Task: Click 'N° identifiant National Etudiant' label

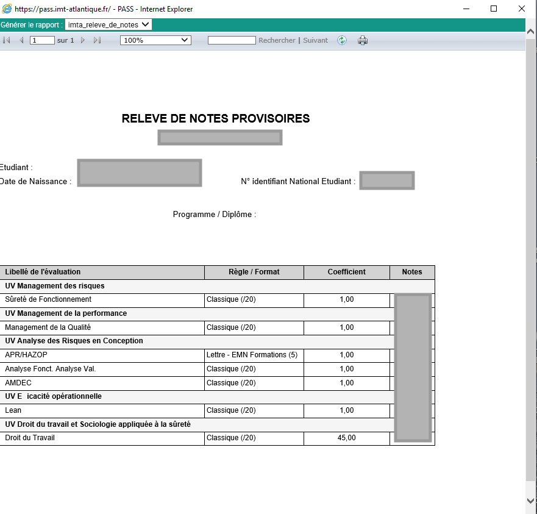Action: (x=298, y=182)
